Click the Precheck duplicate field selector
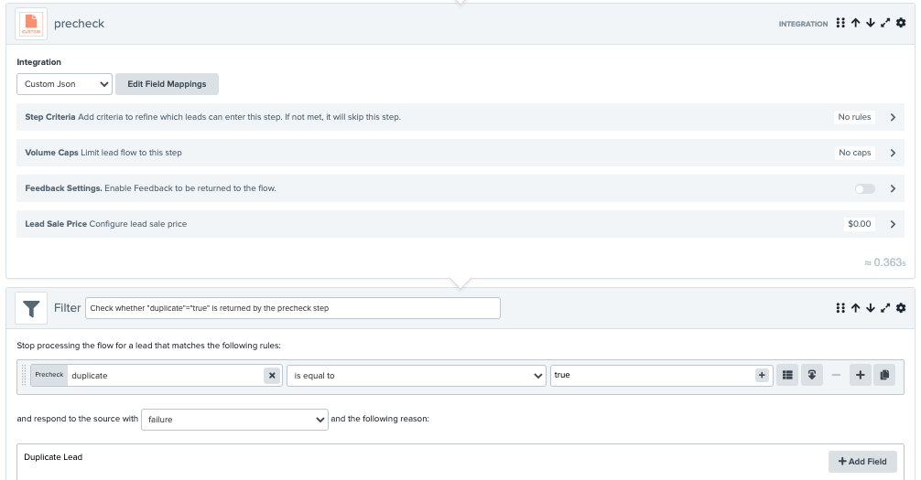The width and height of the screenshot is (921, 480). [157, 376]
